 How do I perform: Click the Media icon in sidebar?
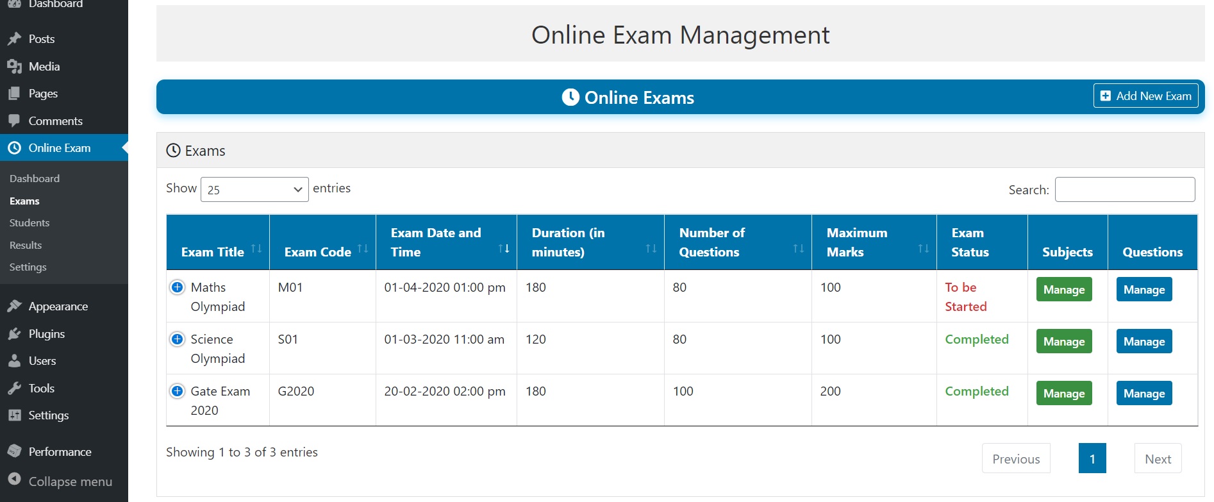[14, 67]
